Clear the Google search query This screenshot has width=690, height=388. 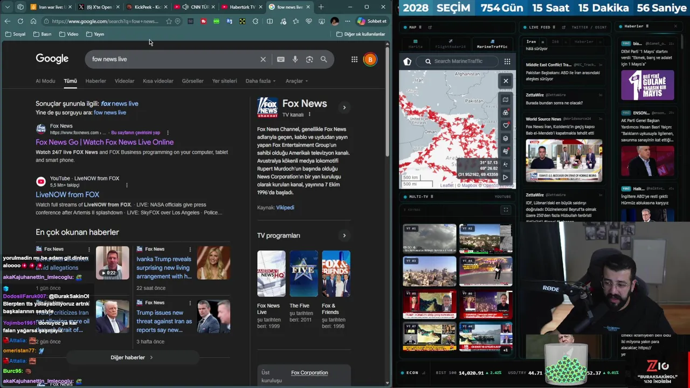[x=263, y=59]
